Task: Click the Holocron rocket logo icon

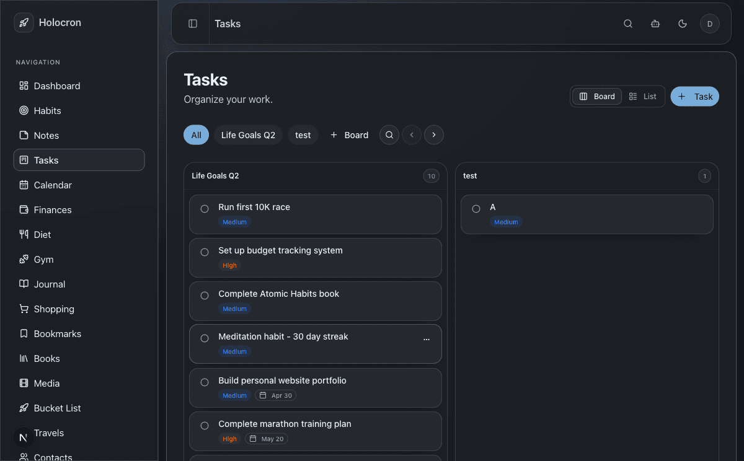Action: [x=24, y=23]
